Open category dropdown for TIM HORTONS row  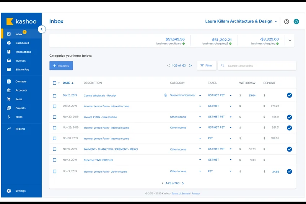[x=200, y=160]
